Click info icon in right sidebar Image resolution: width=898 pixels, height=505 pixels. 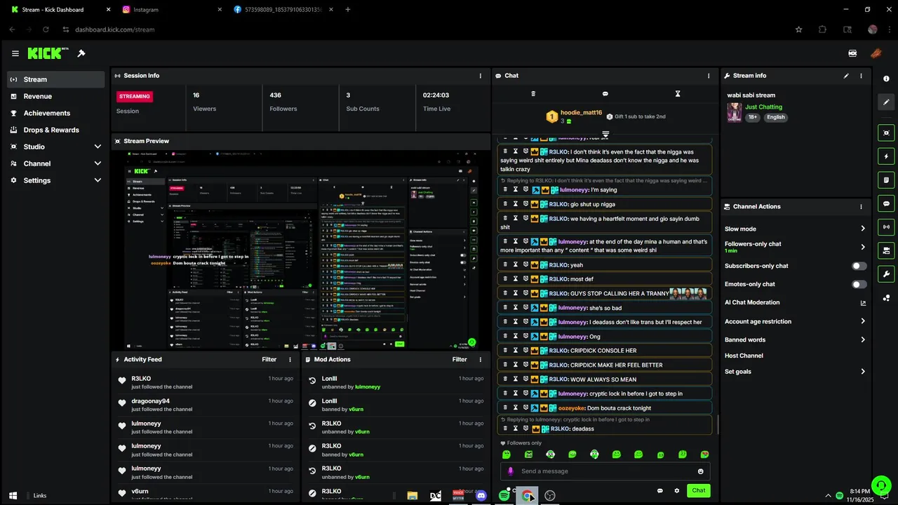886,79
